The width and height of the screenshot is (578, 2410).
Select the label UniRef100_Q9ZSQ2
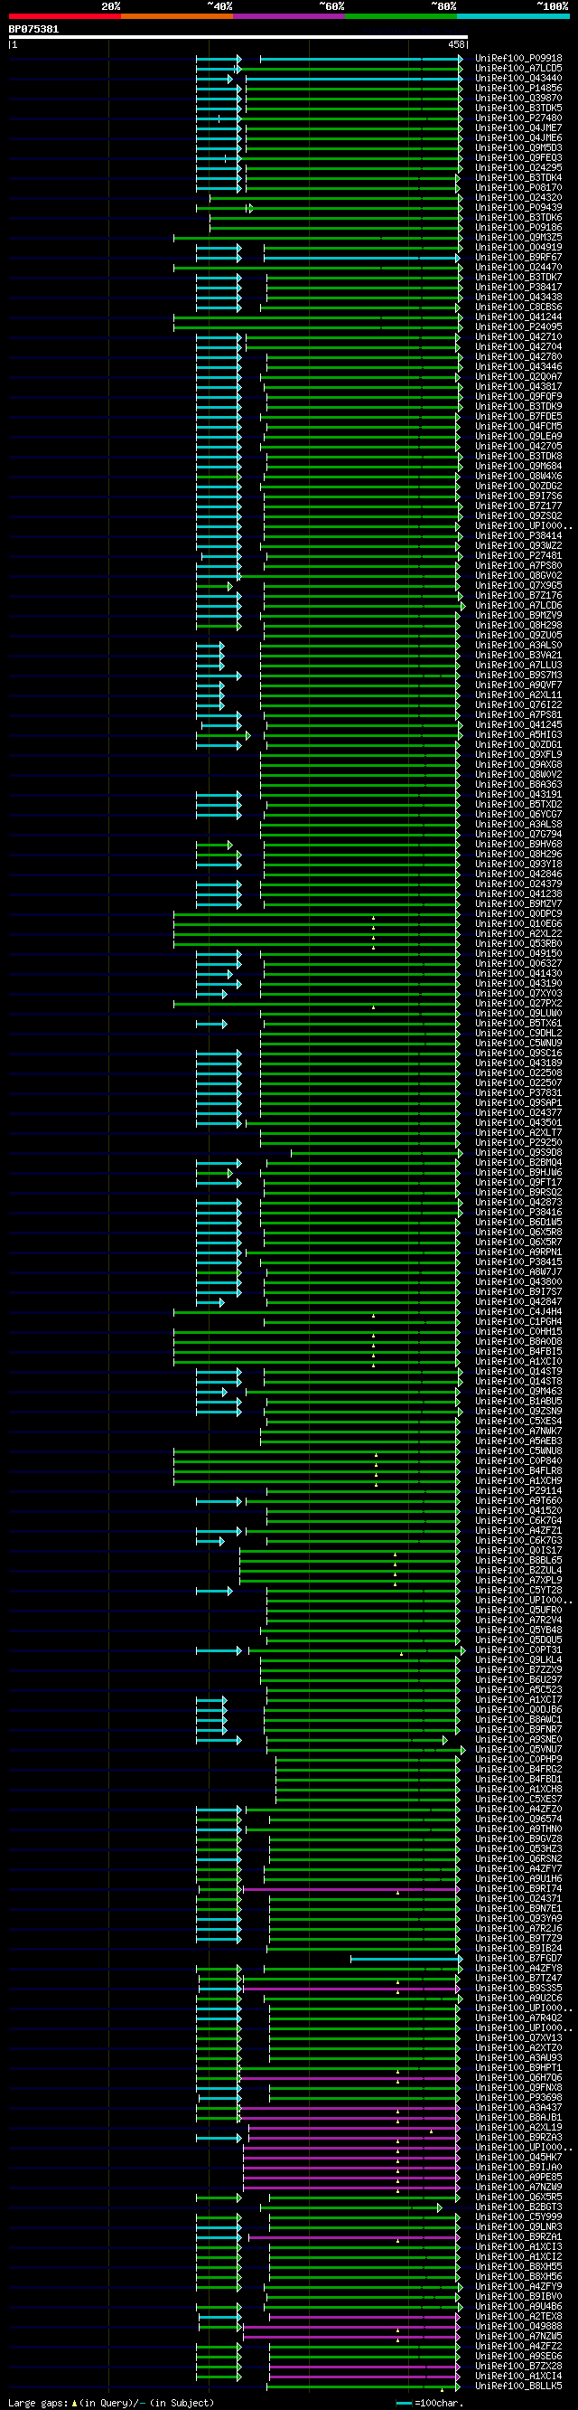518,515
